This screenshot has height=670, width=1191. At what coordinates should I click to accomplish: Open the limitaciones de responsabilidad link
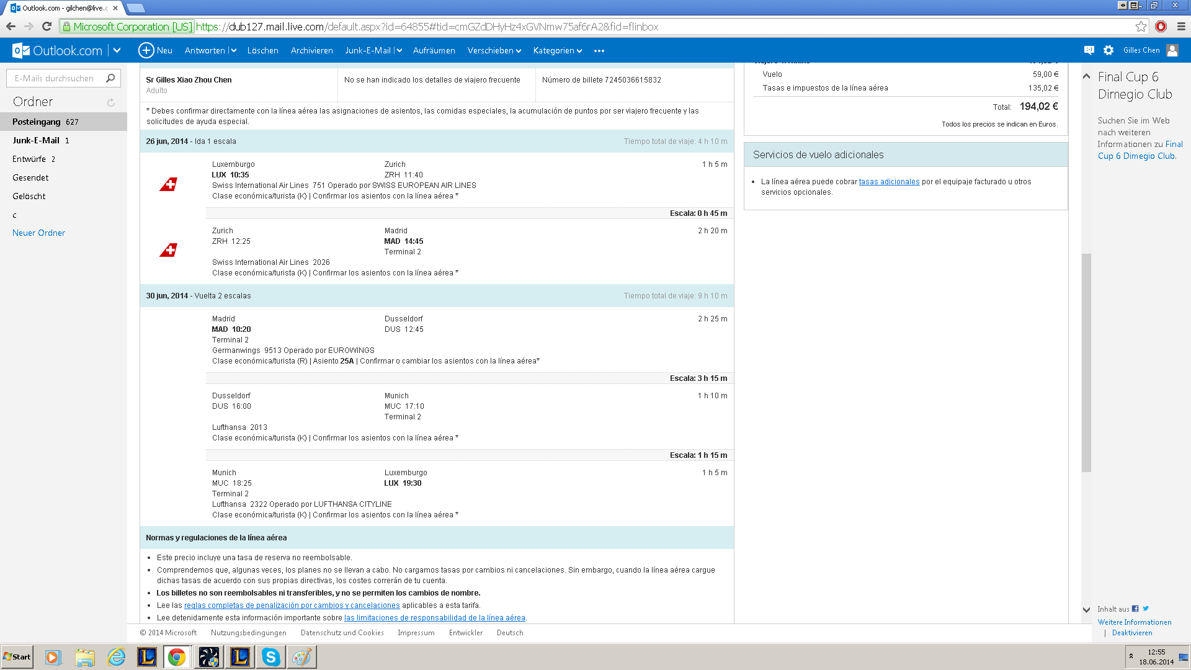pyautogui.click(x=435, y=618)
